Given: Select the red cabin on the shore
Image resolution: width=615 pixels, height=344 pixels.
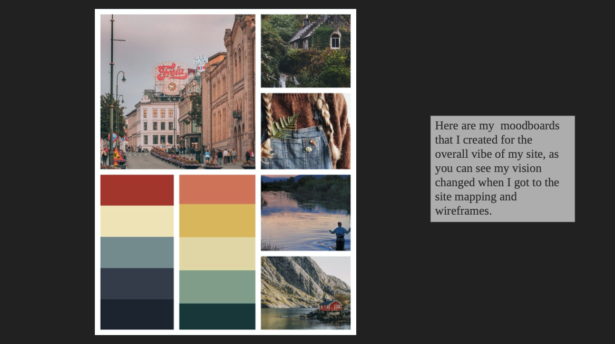Looking at the screenshot, I should pyautogui.click(x=330, y=306).
